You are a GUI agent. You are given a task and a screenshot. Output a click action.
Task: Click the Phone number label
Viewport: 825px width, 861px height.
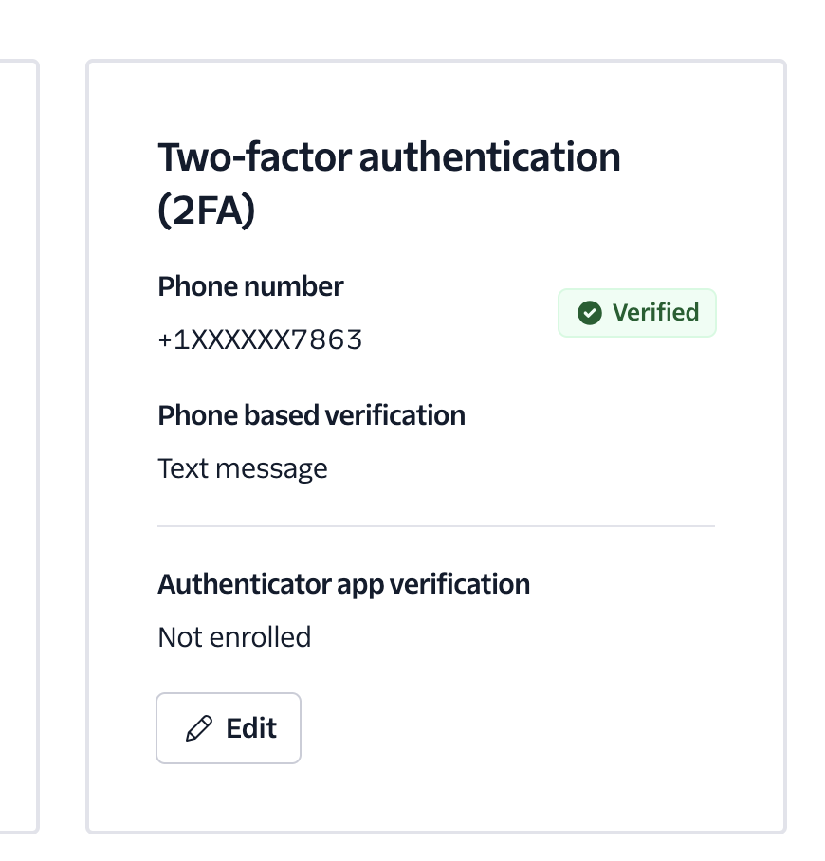coord(250,286)
